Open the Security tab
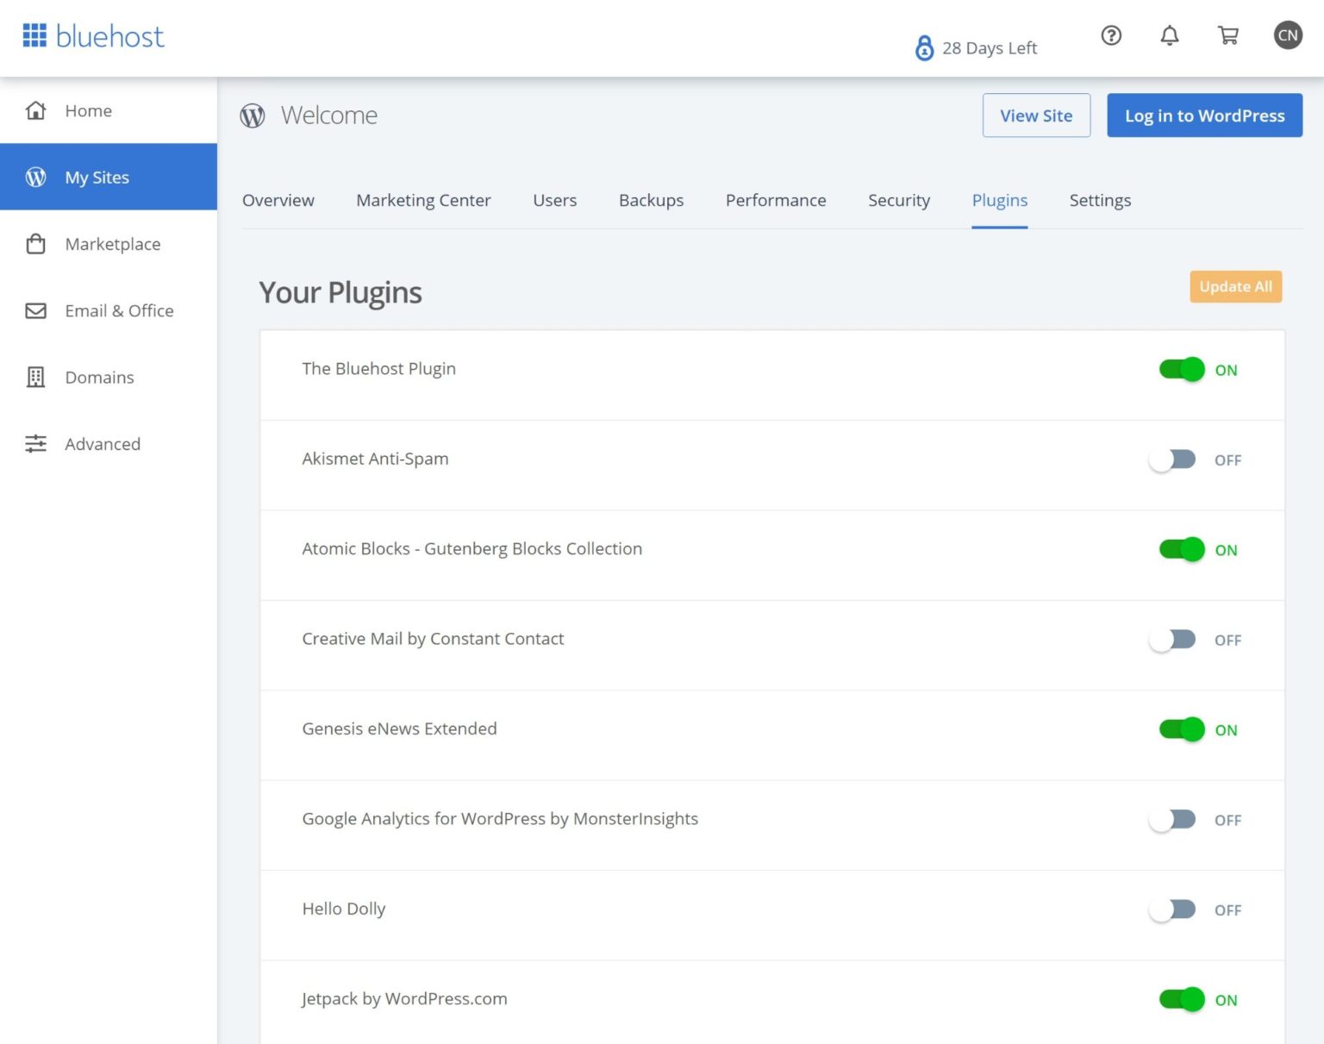 click(x=899, y=200)
